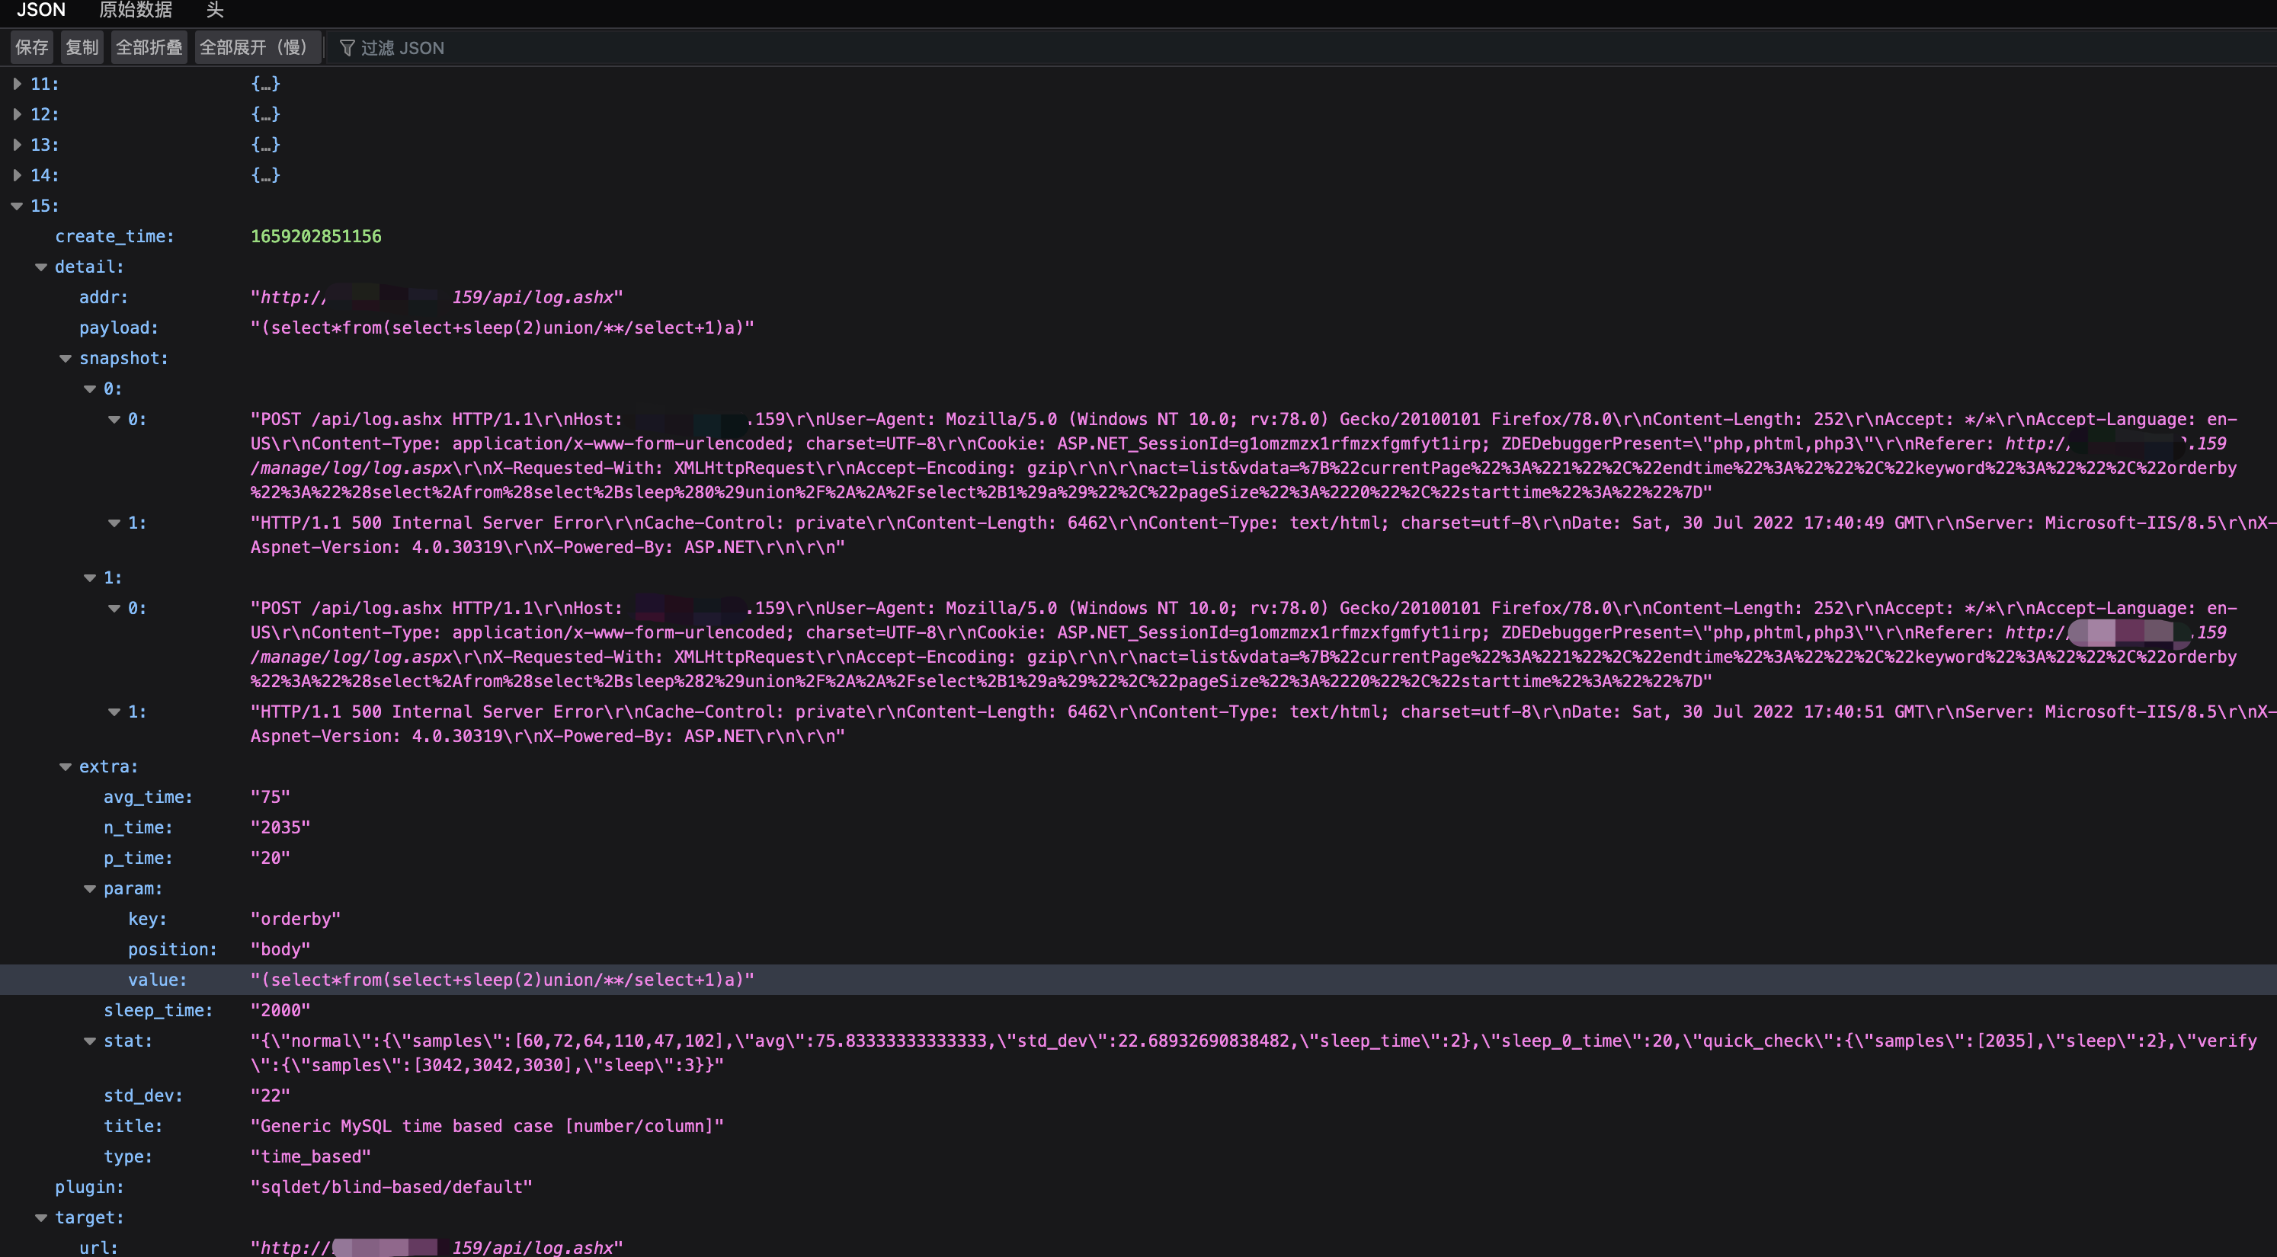This screenshot has height=1257, width=2277.
Task: Expand collapsed item 11
Action: pos(17,84)
